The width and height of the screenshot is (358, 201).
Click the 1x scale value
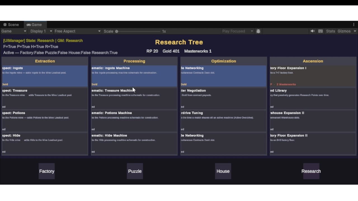pos(164,31)
